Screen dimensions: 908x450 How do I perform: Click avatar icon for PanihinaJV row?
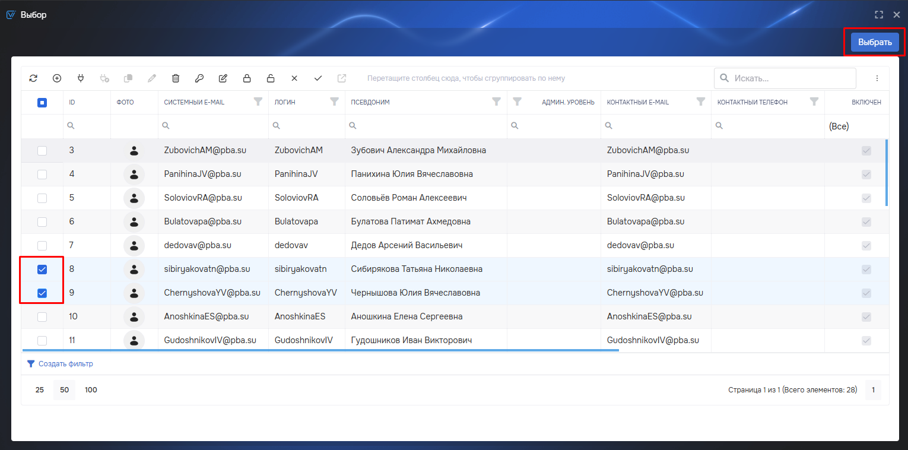tap(134, 174)
